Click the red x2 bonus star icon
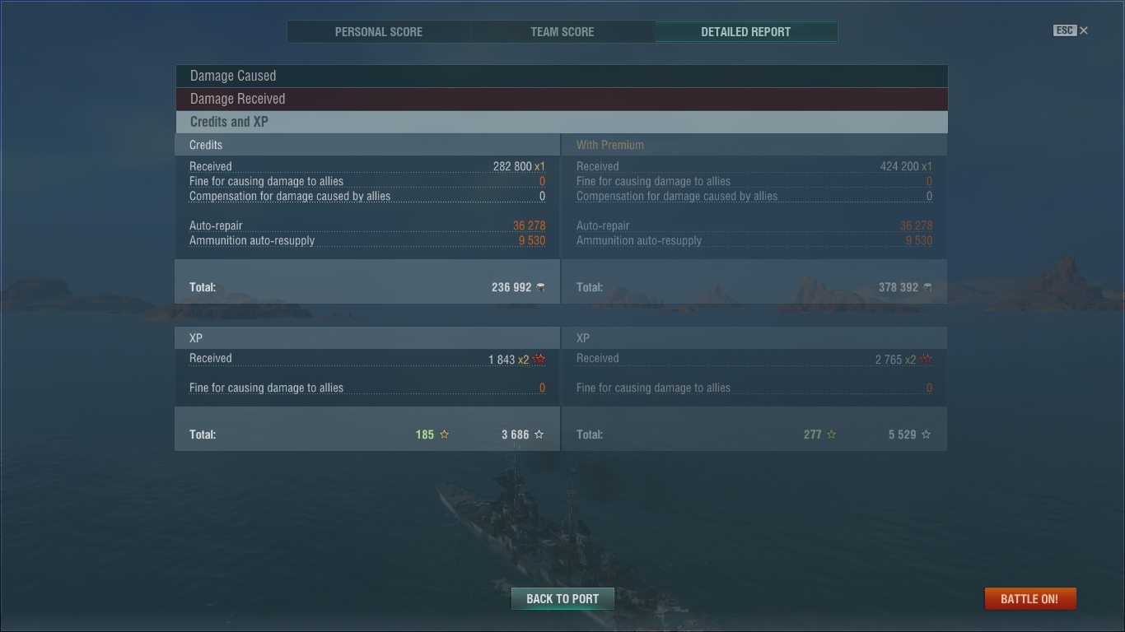 pos(539,360)
